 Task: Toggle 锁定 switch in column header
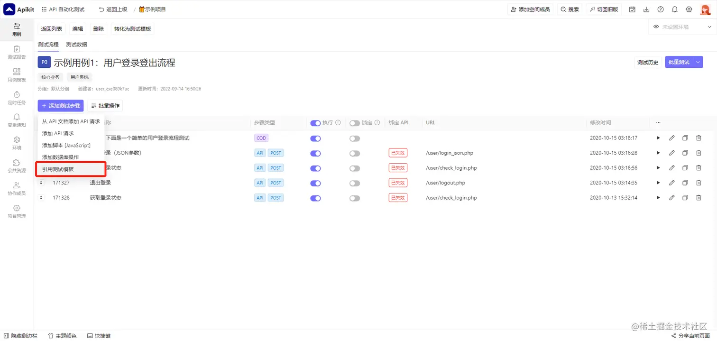355,123
